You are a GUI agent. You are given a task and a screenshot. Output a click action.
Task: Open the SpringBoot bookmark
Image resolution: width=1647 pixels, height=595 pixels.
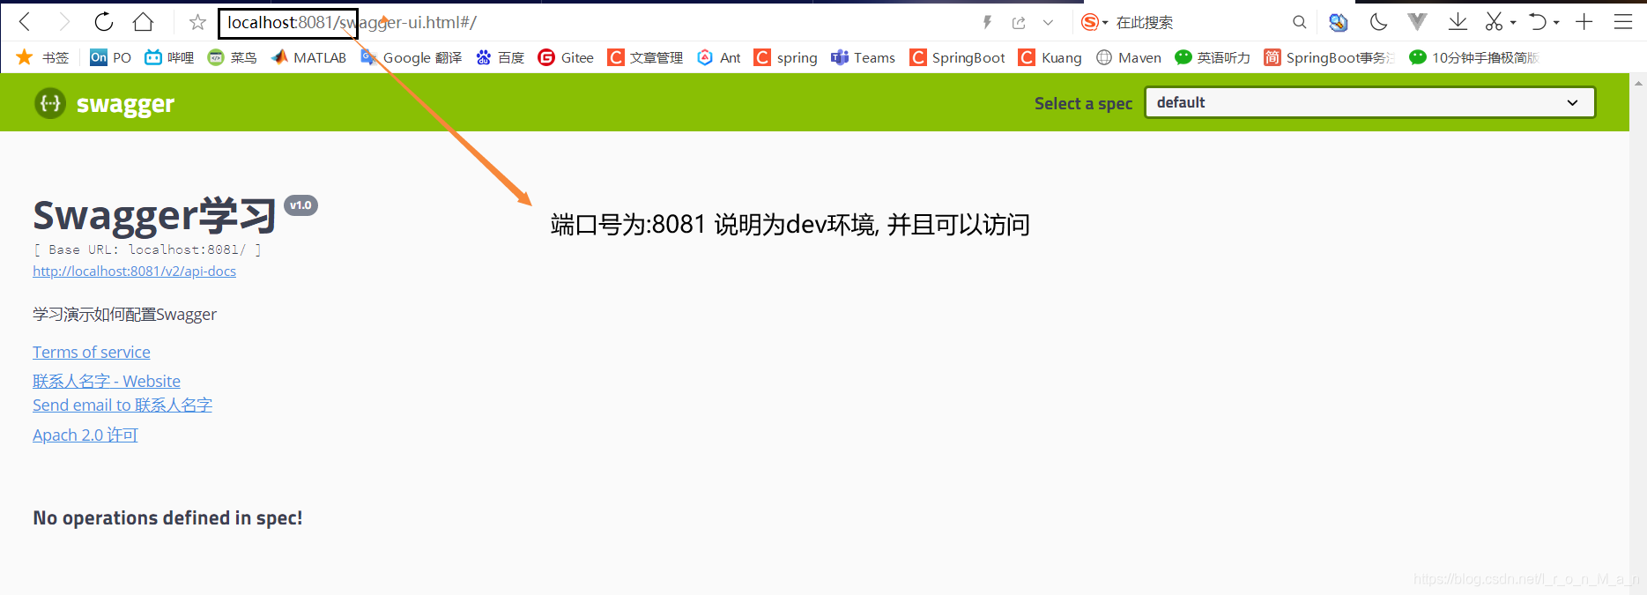click(957, 57)
